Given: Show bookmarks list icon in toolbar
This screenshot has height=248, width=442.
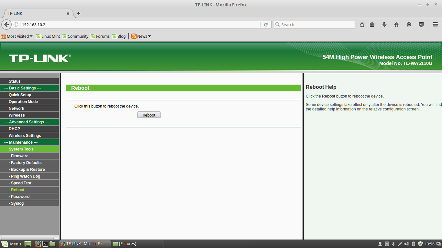Looking at the screenshot, I should point(372,25).
